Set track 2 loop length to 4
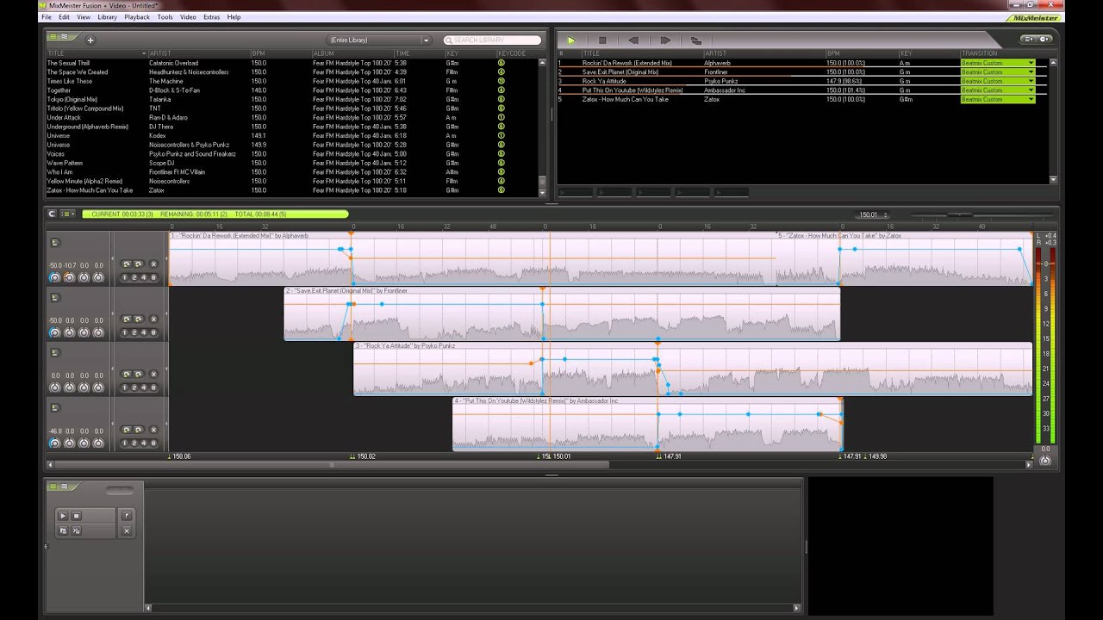1103x620 pixels. point(144,332)
